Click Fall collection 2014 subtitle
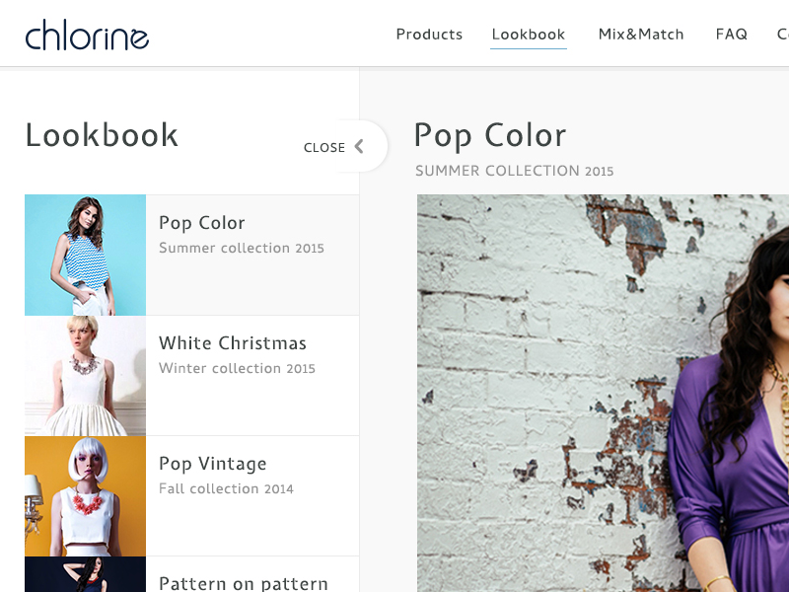The width and height of the screenshot is (789, 592). pyautogui.click(x=226, y=489)
